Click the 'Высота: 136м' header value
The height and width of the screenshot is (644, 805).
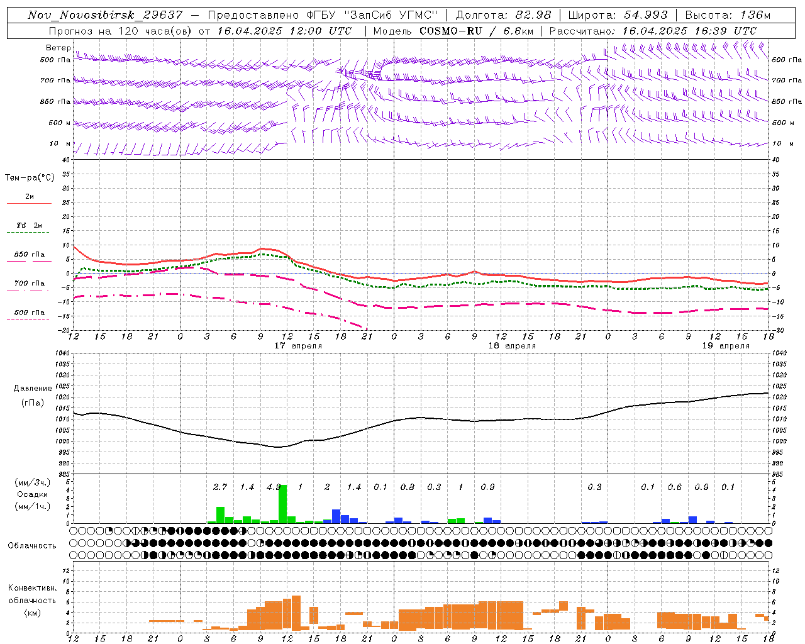(728, 15)
